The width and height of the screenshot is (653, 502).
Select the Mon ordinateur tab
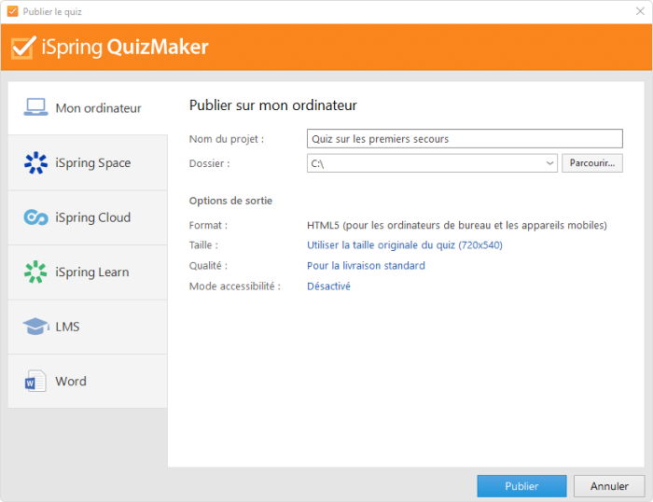88,108
